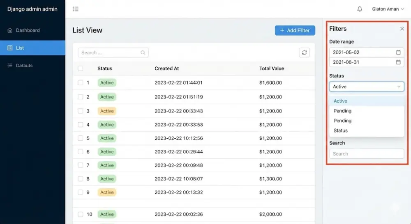
Task: Click timestamp 2023-02-22 00:09:48
Action: pos(178,165)
